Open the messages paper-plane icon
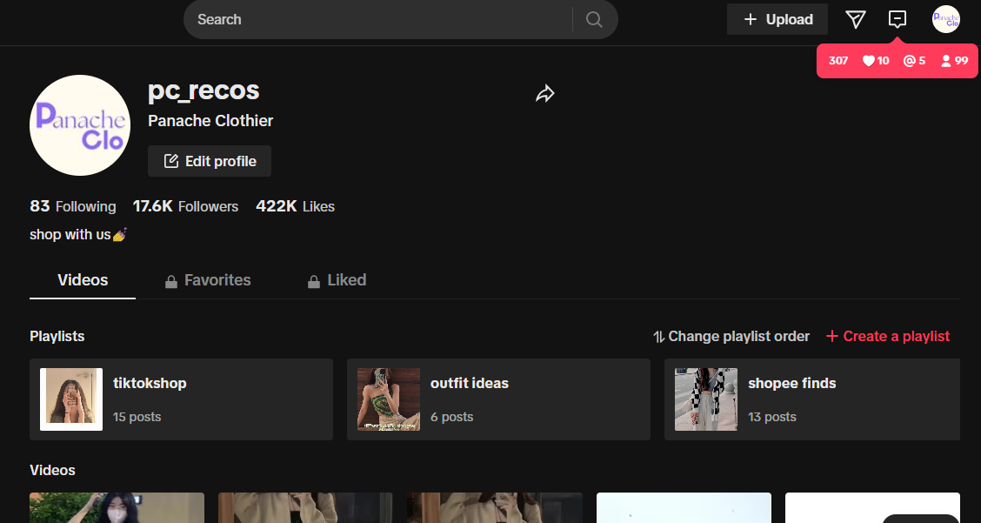This screenshot has height=523, width=981. click(855, 19)
